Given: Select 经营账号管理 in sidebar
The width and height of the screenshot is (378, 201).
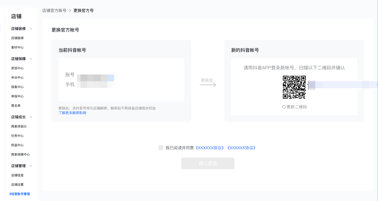Looking at the screenshot, I should click(20, 194).
